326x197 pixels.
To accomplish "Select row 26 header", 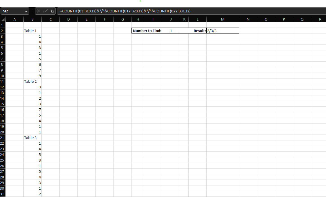I will (3, 166).
